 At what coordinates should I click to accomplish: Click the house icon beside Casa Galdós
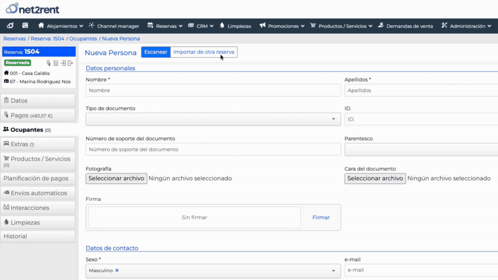(x=6, y=73)
